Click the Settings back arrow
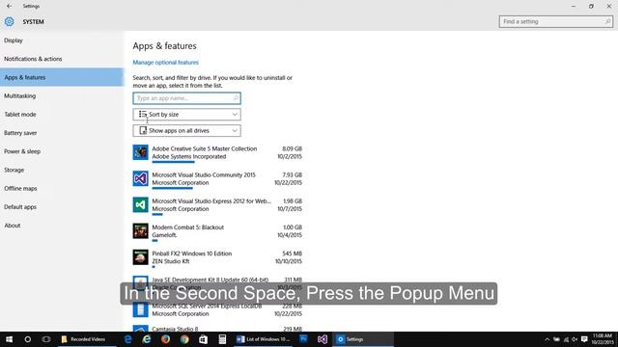This screenshot has width=618, height=347. [9, 6]
